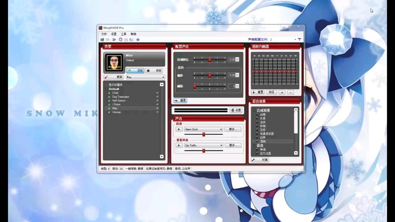Play the Alarm Clock sound effect
This screenshot has height=222, width=395.
point(179,129)
